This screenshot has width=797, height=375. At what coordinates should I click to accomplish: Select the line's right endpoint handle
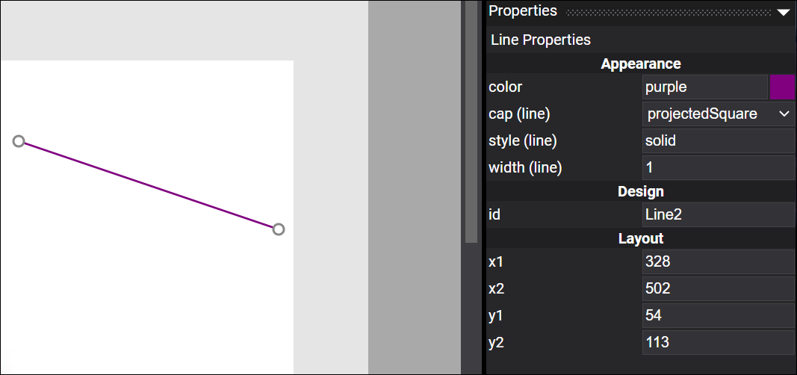279,229
